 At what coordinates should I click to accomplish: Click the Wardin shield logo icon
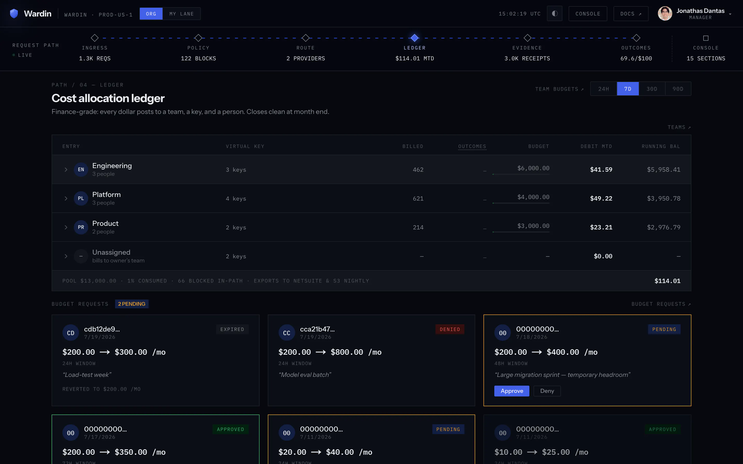pyautogui.click(x=14, y=13)
